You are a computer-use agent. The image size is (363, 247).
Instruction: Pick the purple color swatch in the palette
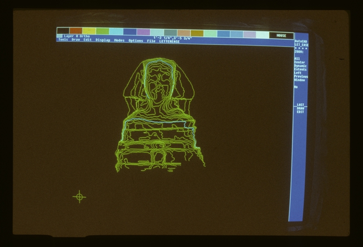(144, 32)
